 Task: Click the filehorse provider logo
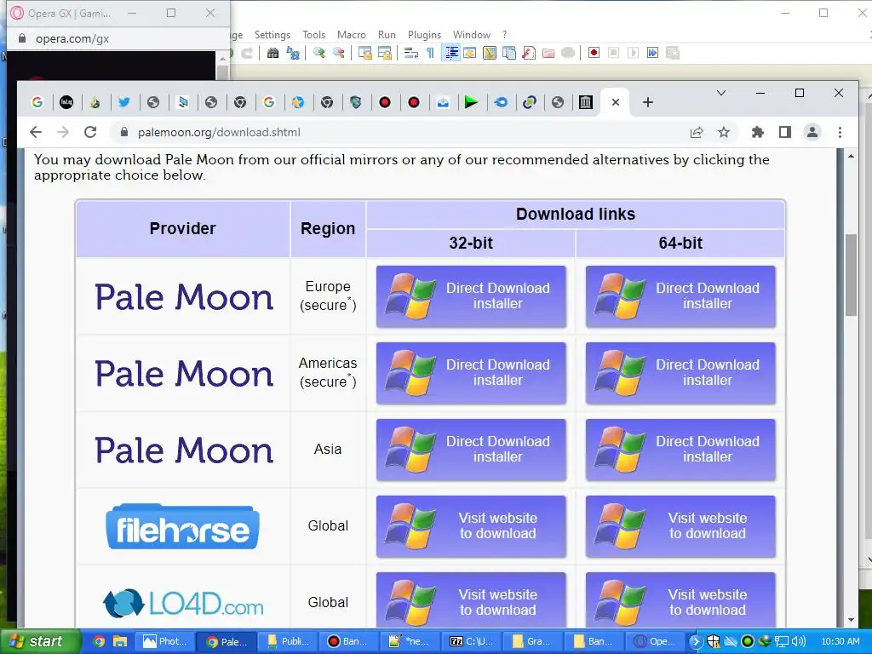coord(182,526)
